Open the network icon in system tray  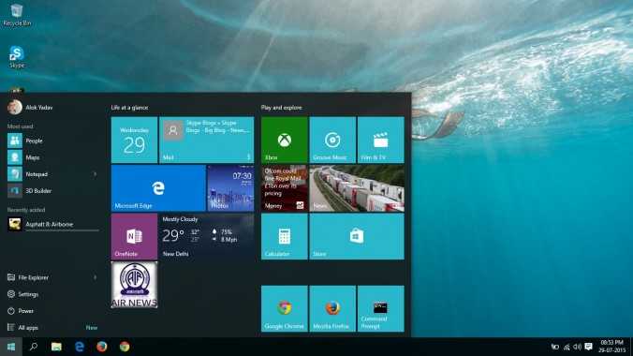coord(567,347)
